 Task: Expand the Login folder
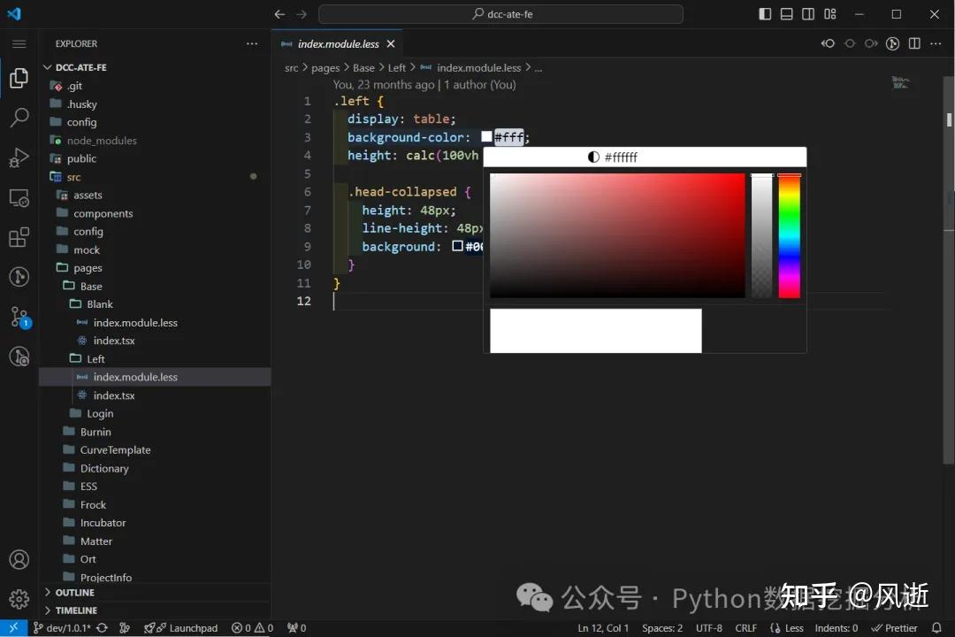156,413
